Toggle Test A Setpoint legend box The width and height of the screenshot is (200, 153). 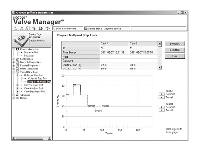coord(161,94)
